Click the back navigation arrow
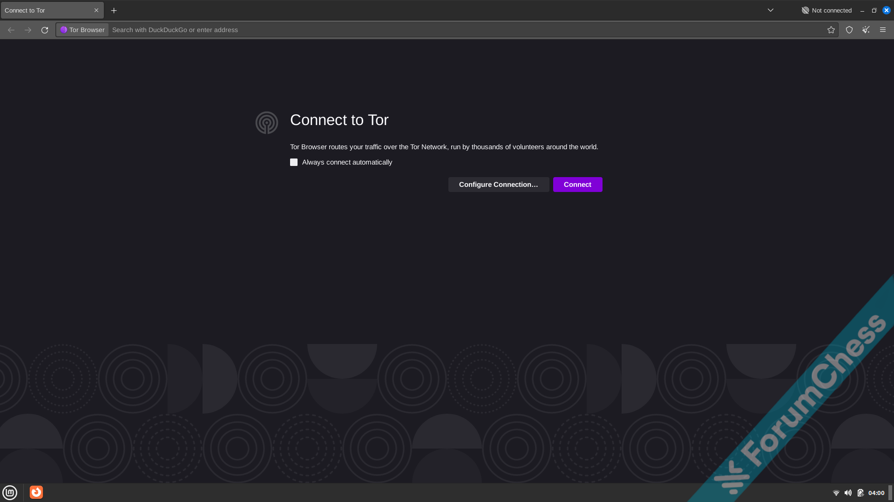This screenshot has height=502, width=894. tap(11, 30)
